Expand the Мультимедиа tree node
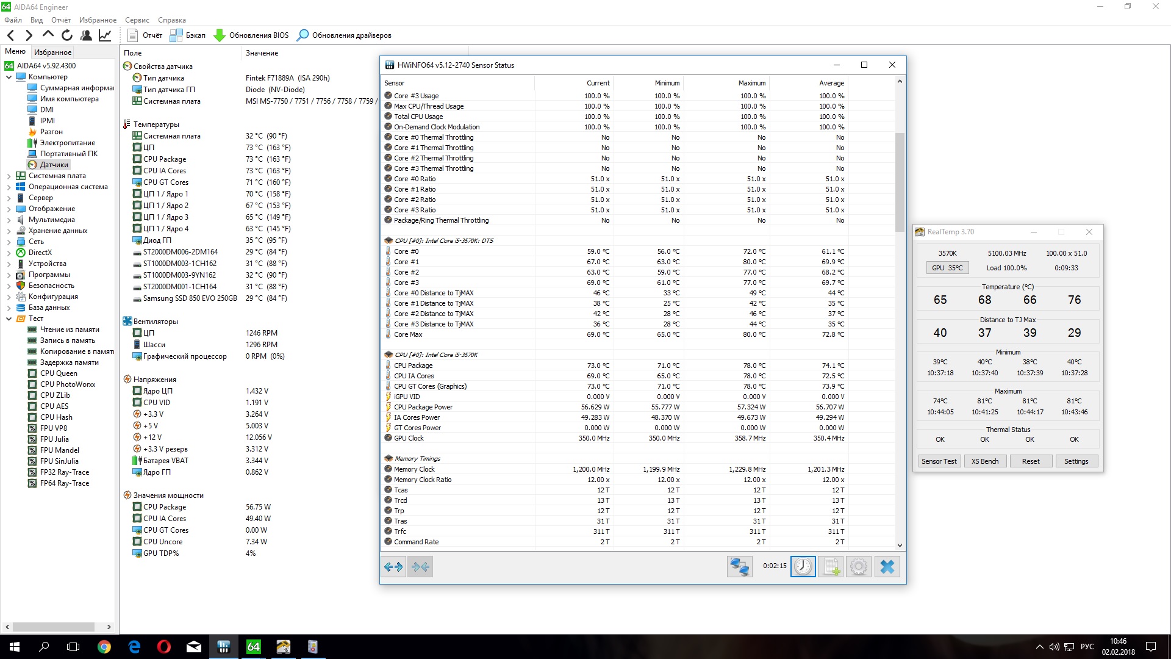This screenshot has height=659, width=1171. pyautogui.click(x=9, y=220)
